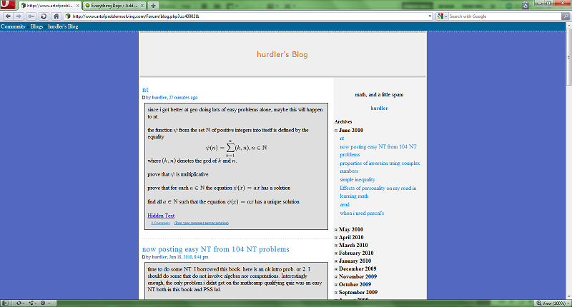Screen dimensions: 572x307
Task: Click the Community breadcrumb link
Action: (13, 26)
